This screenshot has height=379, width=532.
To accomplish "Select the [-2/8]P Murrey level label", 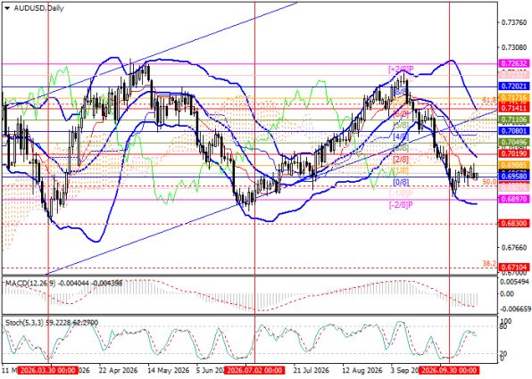I will pos(401,205).
